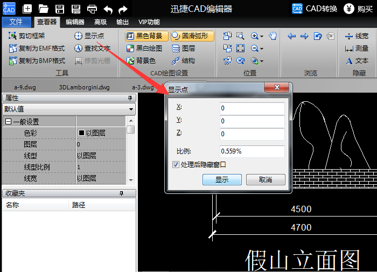Toggle 黑色背景 option
The image size is (377, 272).
pyautogui.click(x=146, y=36)
